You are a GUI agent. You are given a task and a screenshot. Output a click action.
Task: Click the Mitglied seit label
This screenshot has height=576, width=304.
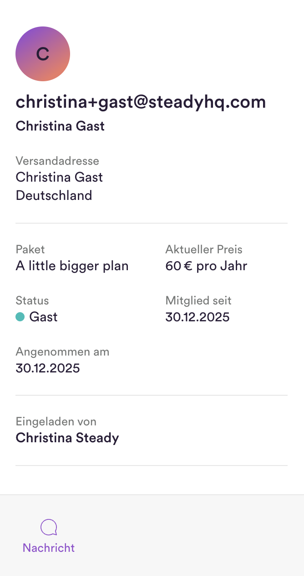pyautogui.click(x=198, y=300)
